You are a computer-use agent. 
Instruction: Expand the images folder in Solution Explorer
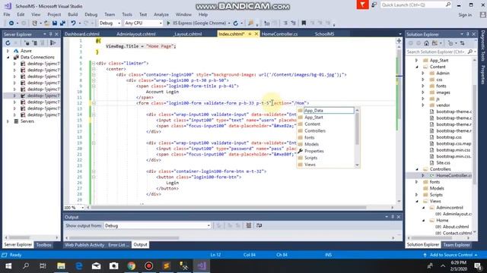[423, 93]
